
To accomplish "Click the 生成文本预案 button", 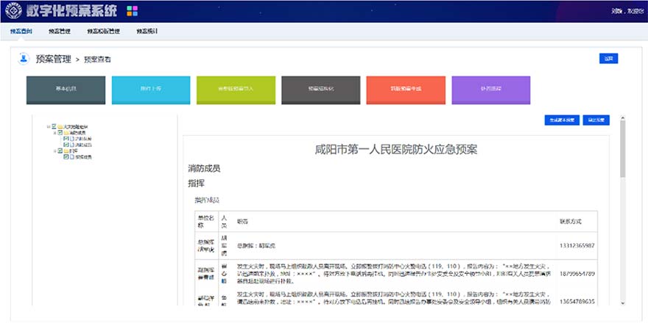I will 562,120.
